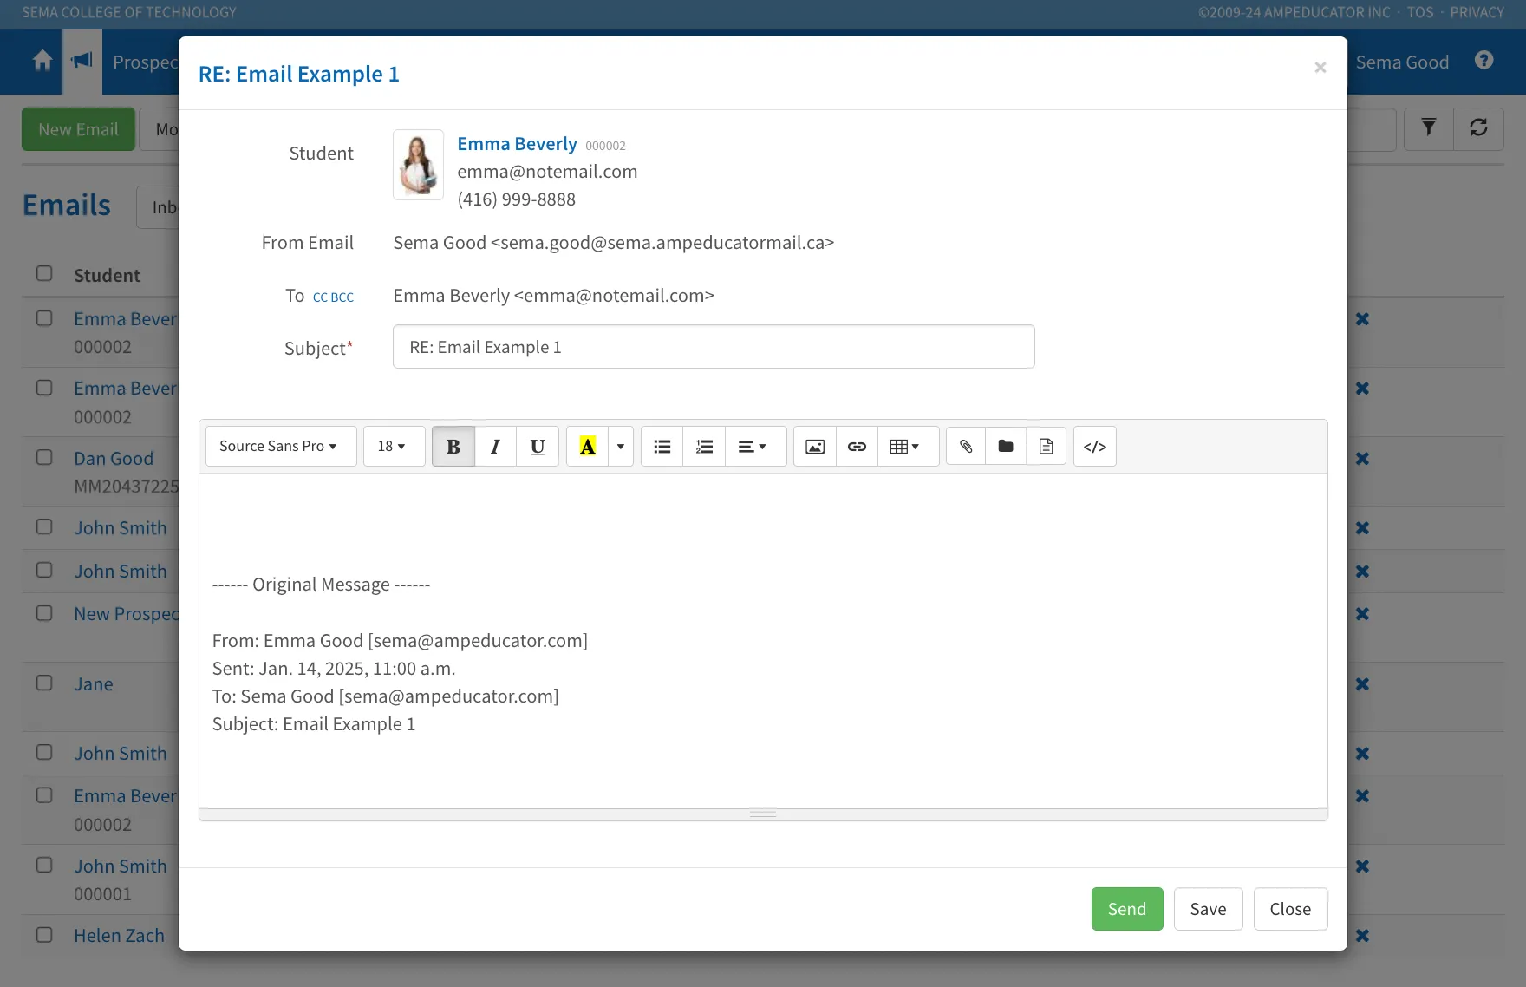Viewport: 1526px width, 987px height.
Task: Open the Source Sans Pro font dropdown
Action: click(281, 446)
